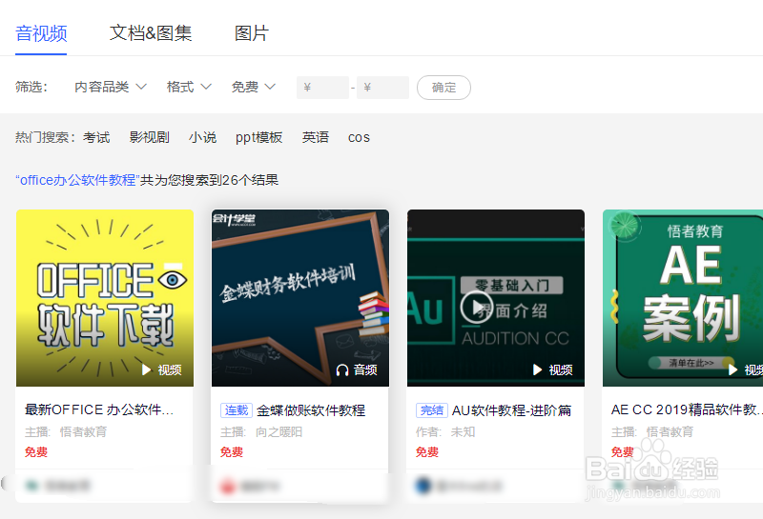
Task: Search hot keyword 影视剧
Action: 150,137
